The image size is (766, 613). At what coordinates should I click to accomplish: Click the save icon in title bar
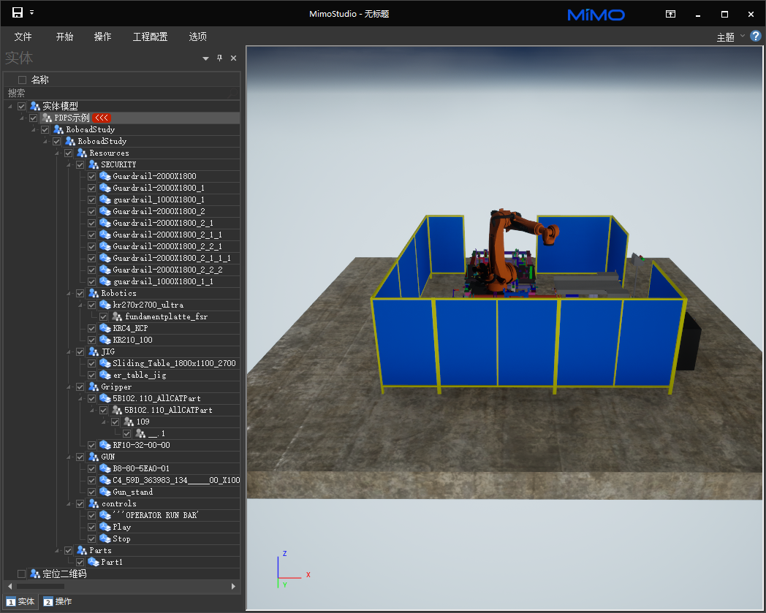18,12
